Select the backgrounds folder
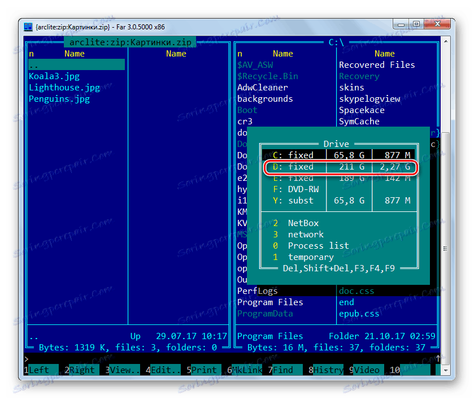 point(265,99)
